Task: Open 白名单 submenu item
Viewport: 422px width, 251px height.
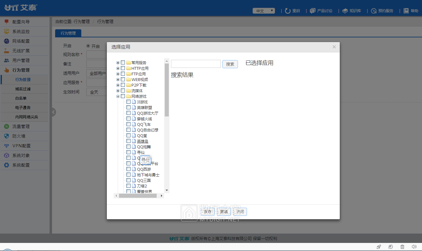Action: (x=21, y=98)
